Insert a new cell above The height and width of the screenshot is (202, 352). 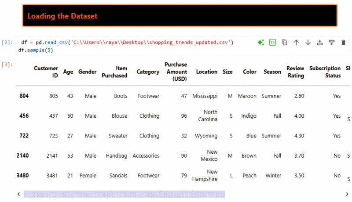tap(320, 43)
